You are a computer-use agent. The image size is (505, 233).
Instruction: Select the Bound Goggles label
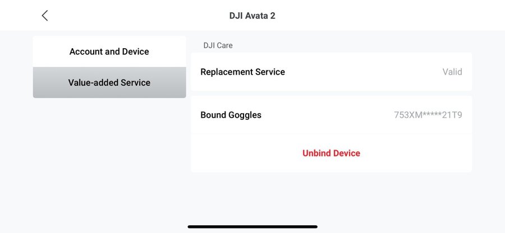[x=231, y=115]
